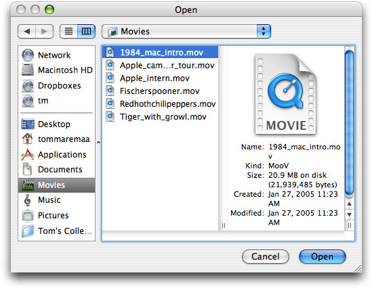The width and height of the screenshot is (372, 288).
Task: Click the Macintosh HD drive icon
Action: [x=28, y=70]
